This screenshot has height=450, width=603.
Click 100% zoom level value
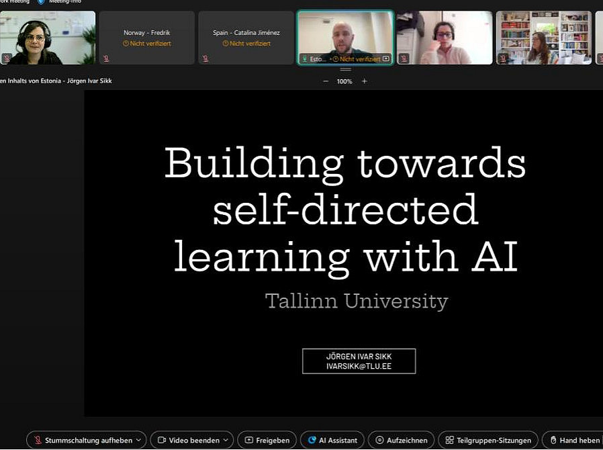coord(344,81)
